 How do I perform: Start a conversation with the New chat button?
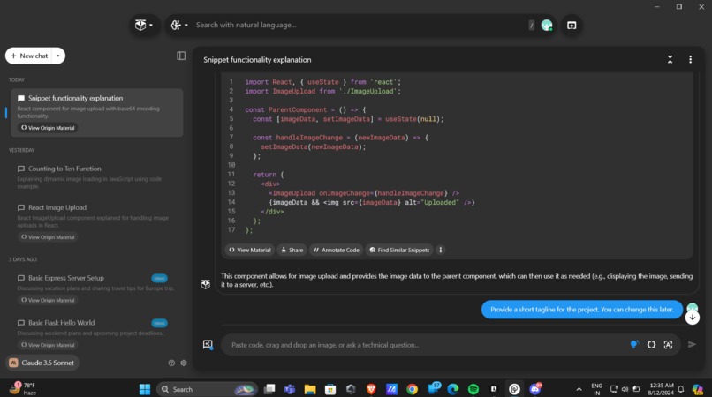click(29, 56)
